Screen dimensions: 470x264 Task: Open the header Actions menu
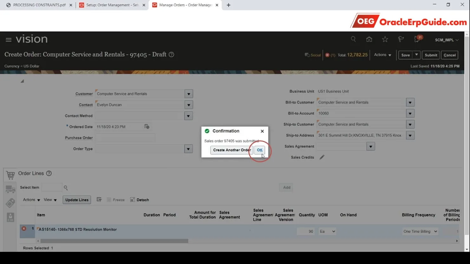382,55
